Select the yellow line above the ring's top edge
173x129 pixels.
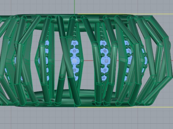125,14
